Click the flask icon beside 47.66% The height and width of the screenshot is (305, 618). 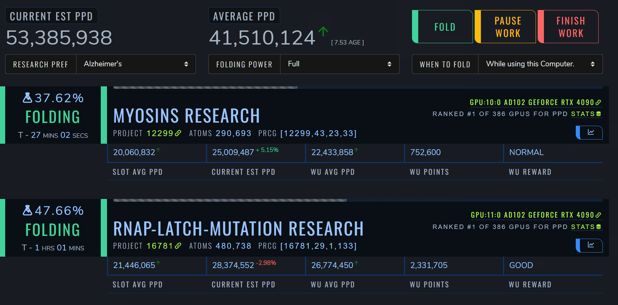tap(27, 210)
